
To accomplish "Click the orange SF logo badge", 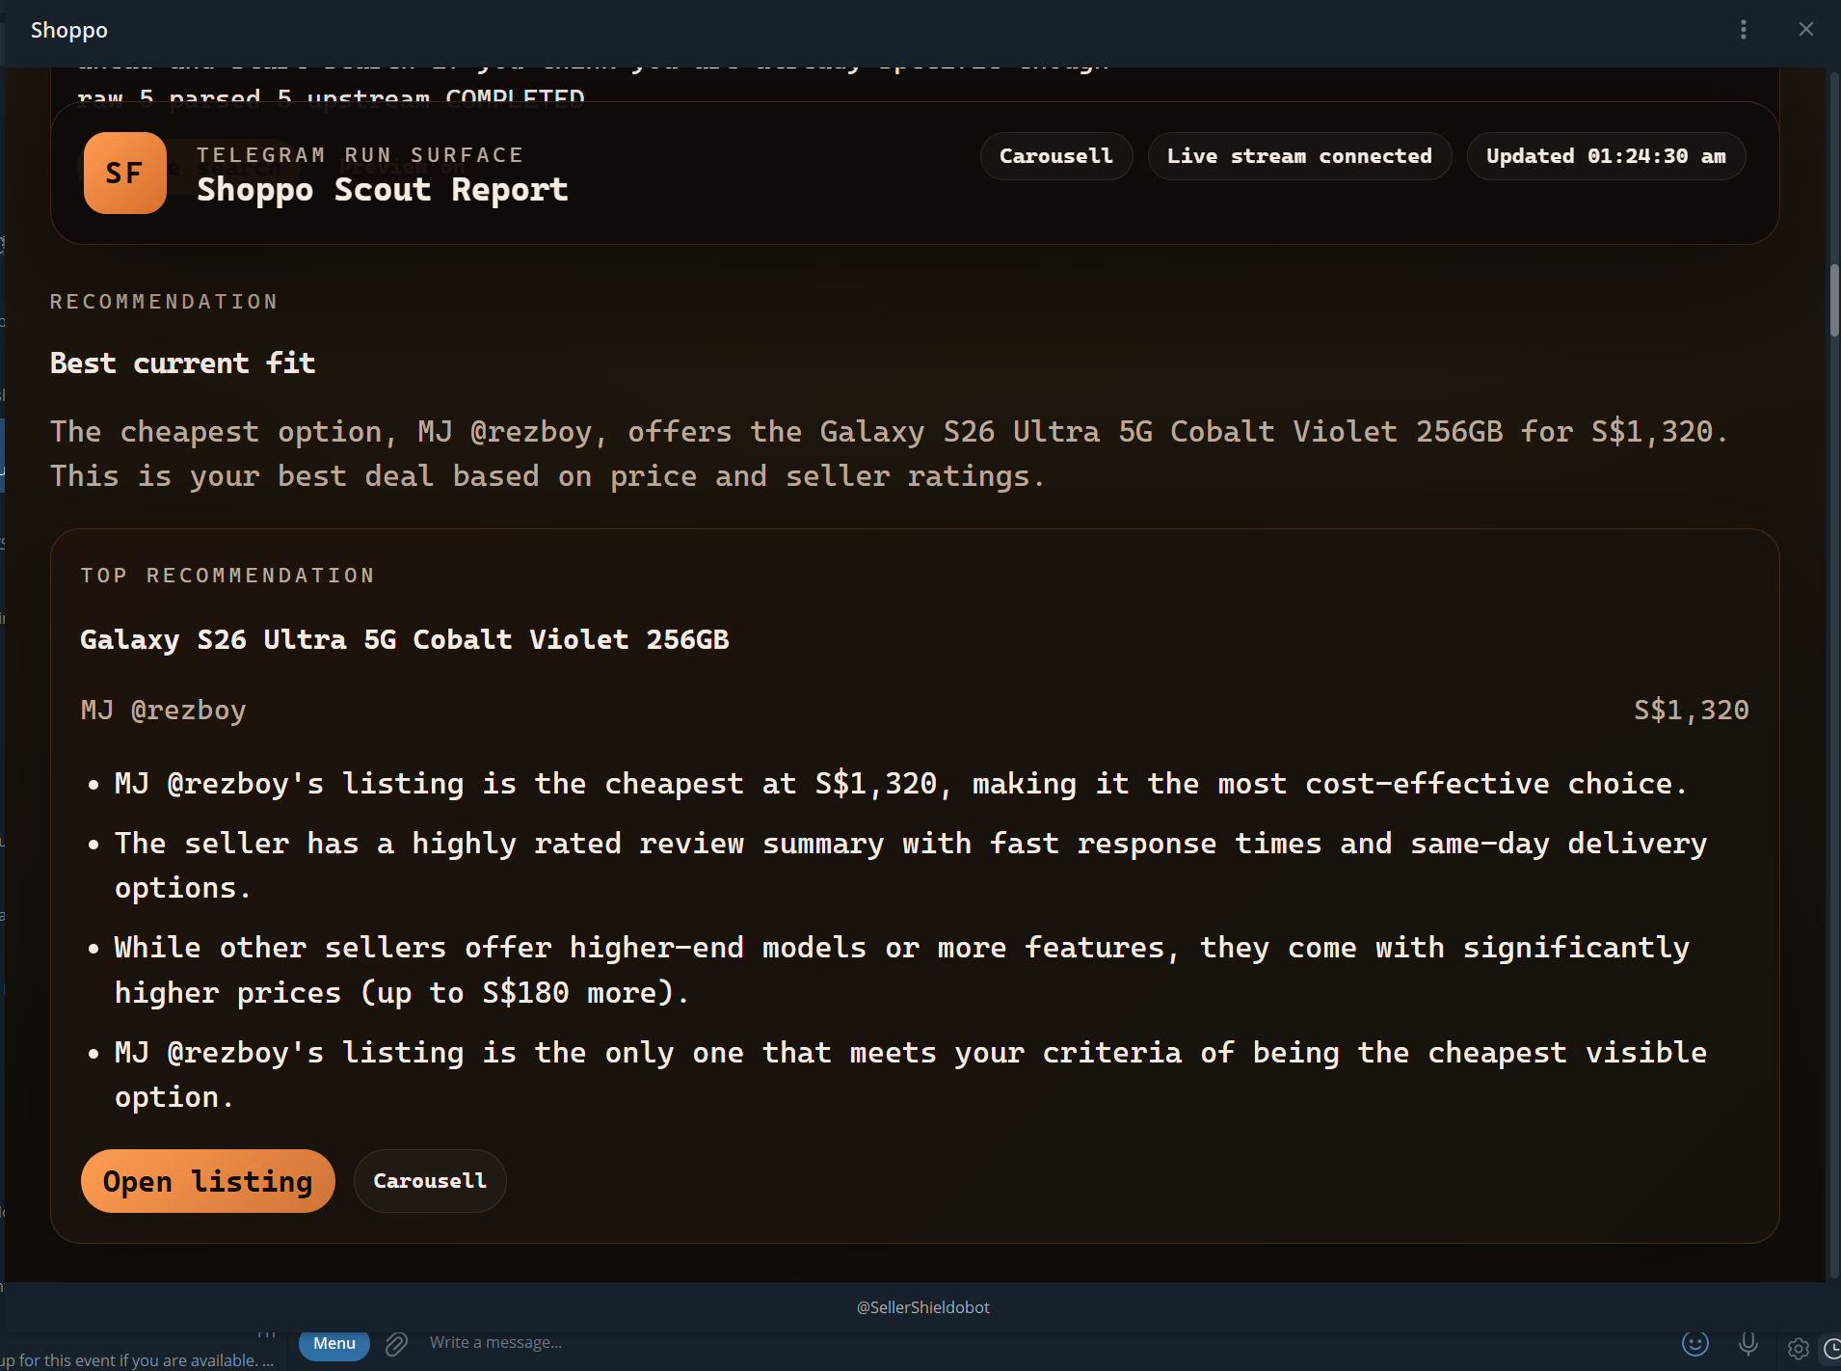I will (x=124, y=173).
